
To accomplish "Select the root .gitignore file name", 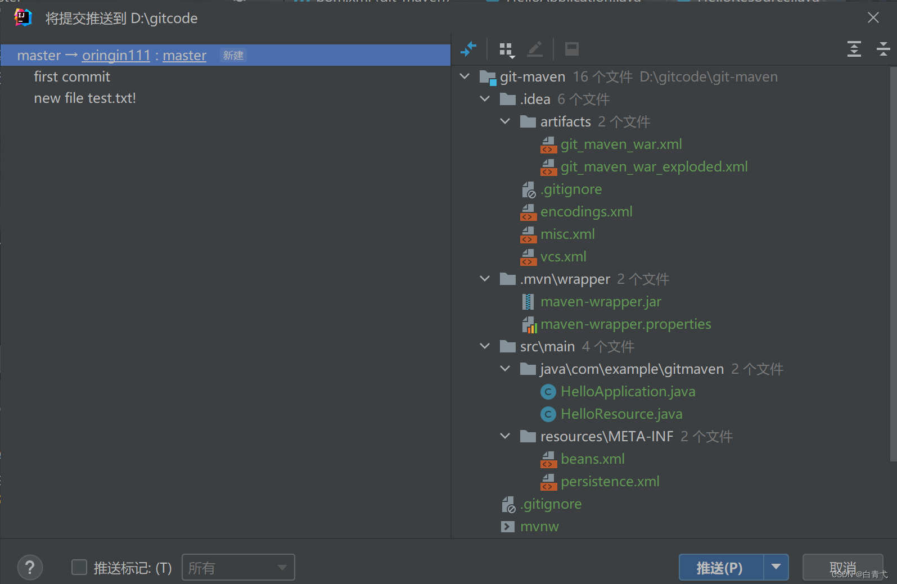I will [551, 504].
